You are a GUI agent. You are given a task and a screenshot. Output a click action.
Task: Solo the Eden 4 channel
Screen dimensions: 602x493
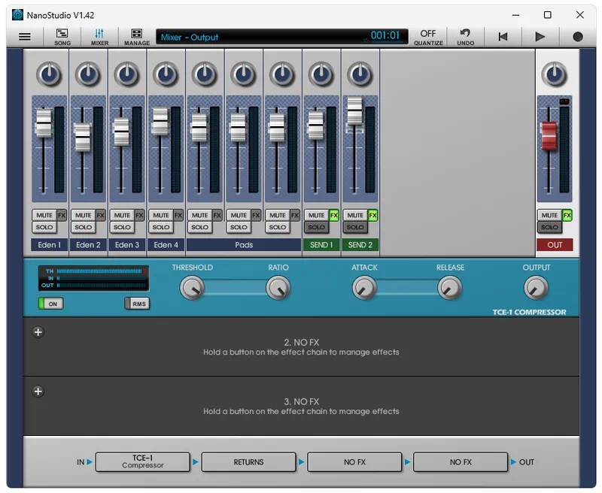(x=160, y=227)
